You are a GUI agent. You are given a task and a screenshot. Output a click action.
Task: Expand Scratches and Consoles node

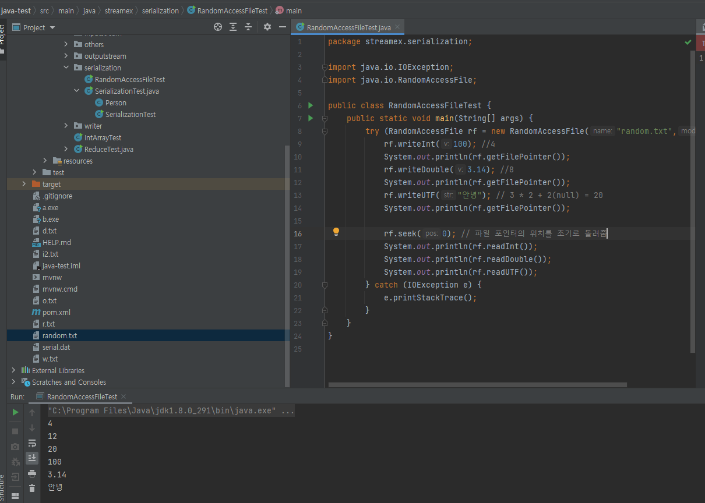(13, 382)
